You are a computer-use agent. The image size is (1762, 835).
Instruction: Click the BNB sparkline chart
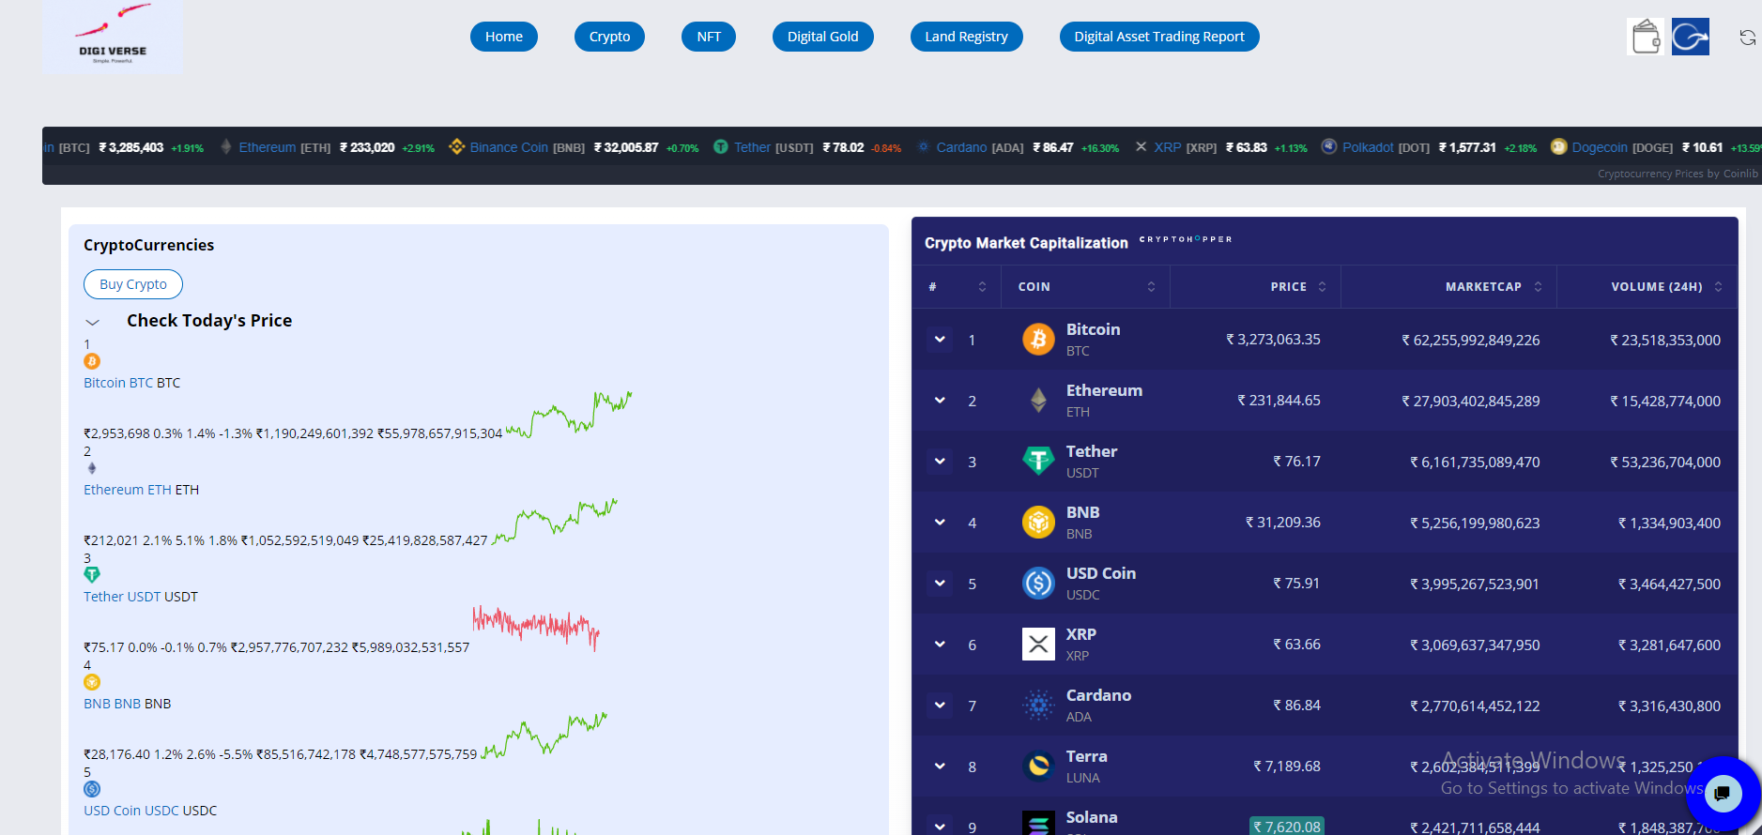coord(544,735)
